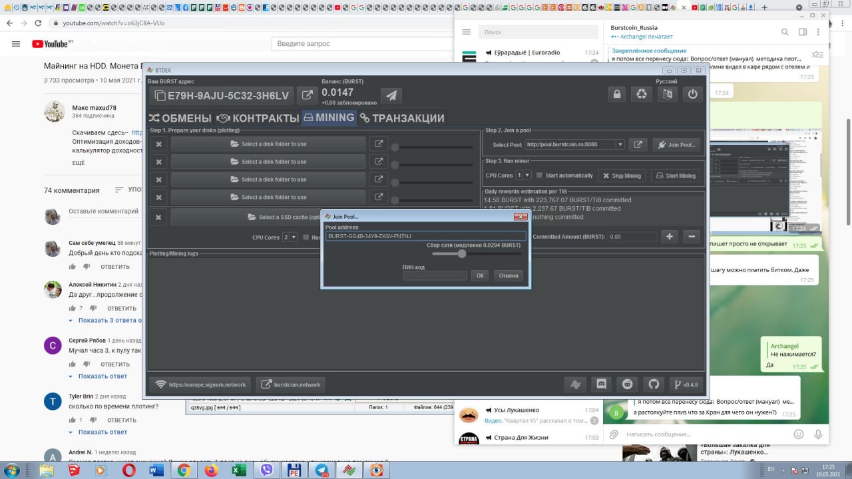852x479 pixels.
Task: Open the Select Pool dropdown
Action: pyautogui.click(x=620, y=144)
